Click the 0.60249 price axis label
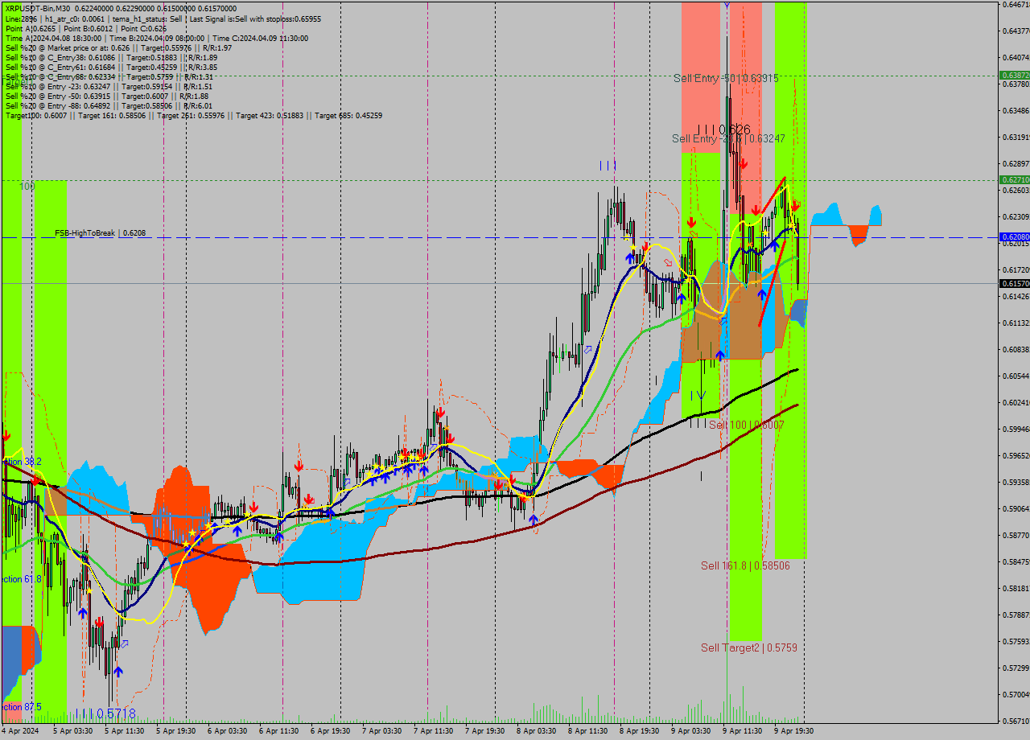This screenshot has width=1030, height=740. tap(1015, 402)
